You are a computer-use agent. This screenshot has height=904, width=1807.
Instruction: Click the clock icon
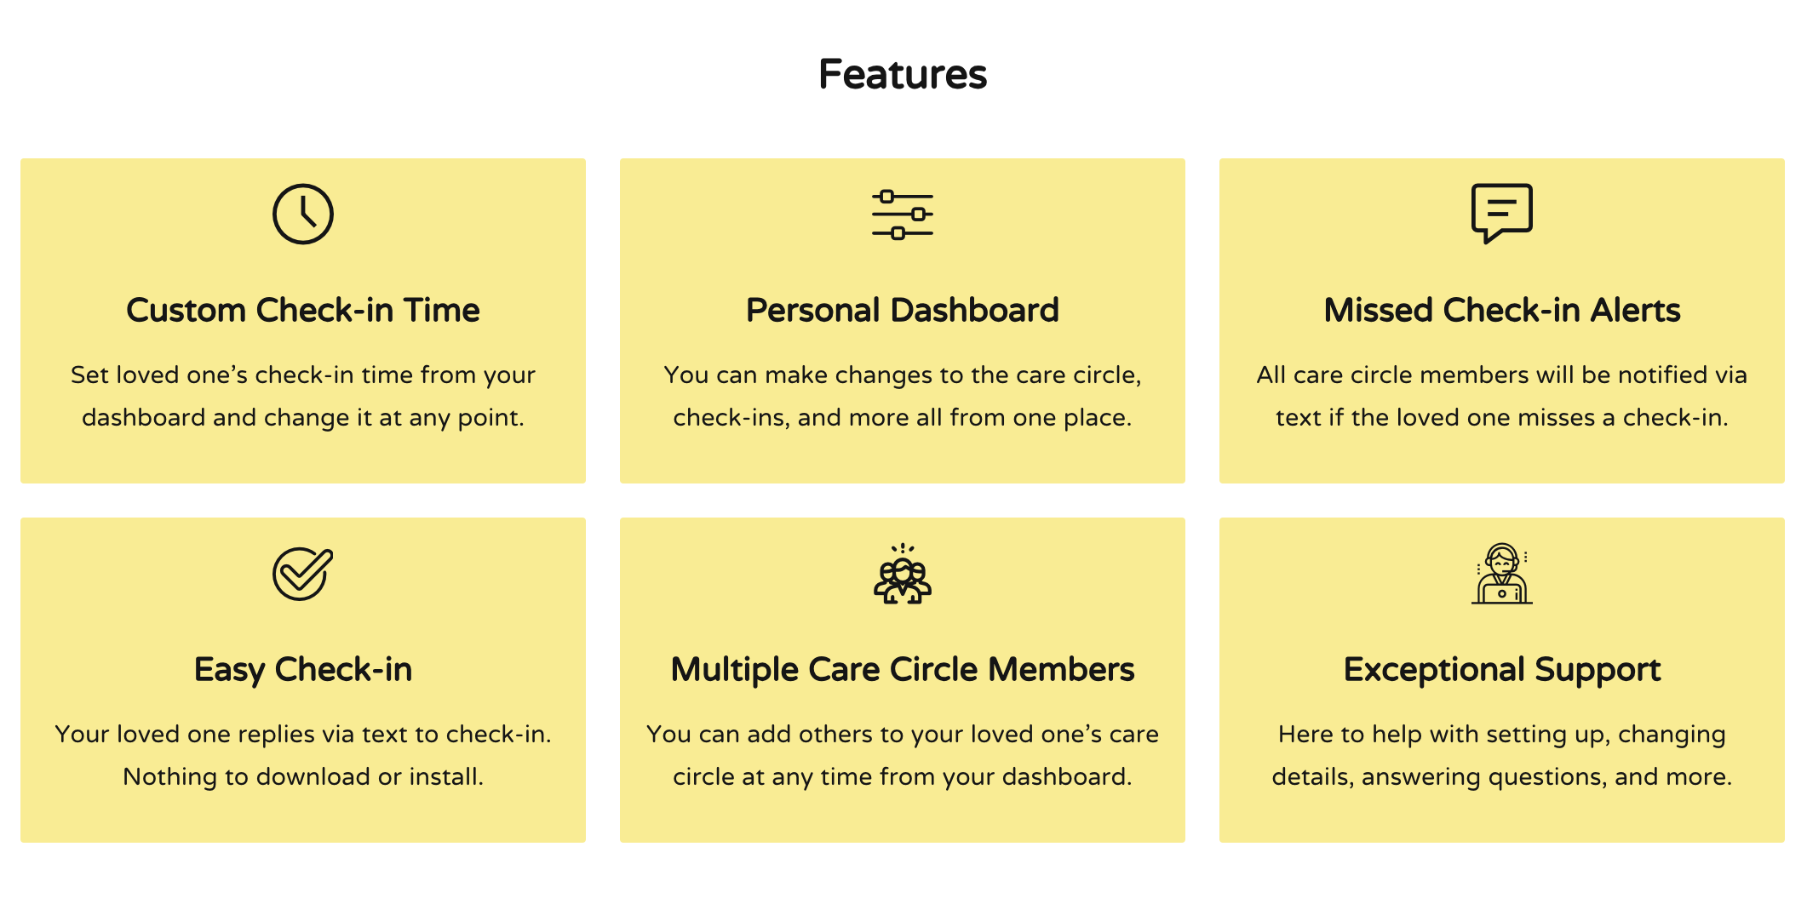pos(302,214)
